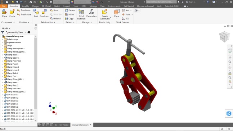This screenshot has height=131, width=233.
Task: Click the Open folder icon in title bar
Action: coord(13,2)
